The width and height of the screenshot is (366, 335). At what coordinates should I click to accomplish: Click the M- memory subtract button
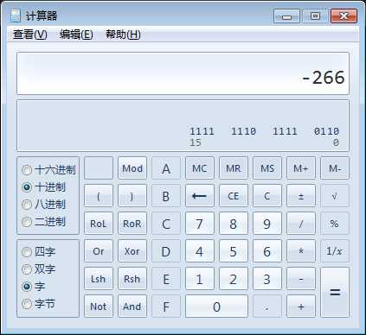coord(335,168)
